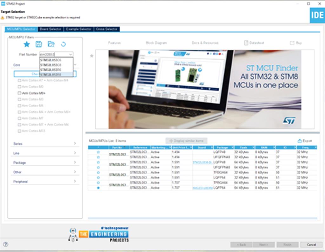Viewport: 325px width, 252px height.
Task: Open the Part Number dropdown arrow
Action: pyautogui.click(x=70, y=55)
